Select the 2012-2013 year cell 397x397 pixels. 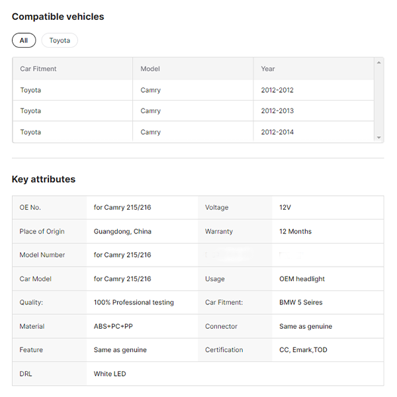click(x=277, y=111)
